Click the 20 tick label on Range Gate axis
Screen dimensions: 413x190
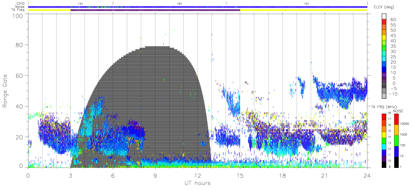pyautogui.click(x=20, y=137)
